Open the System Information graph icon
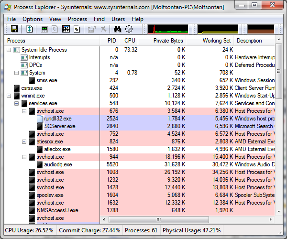 pos(44,29)
